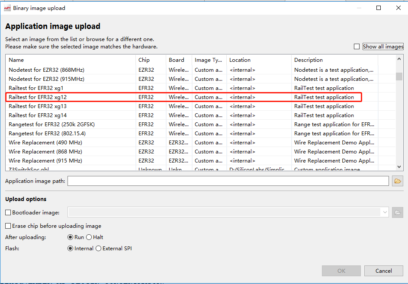
Task: Select Railtest for EFR32 xg14
Action: pos(201,115)
